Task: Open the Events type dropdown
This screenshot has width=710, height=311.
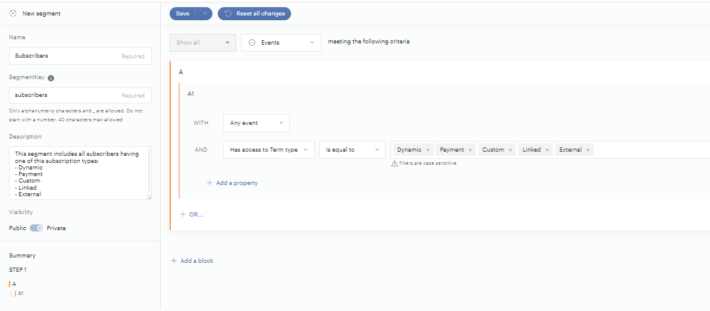Action: tap(281, 43)
